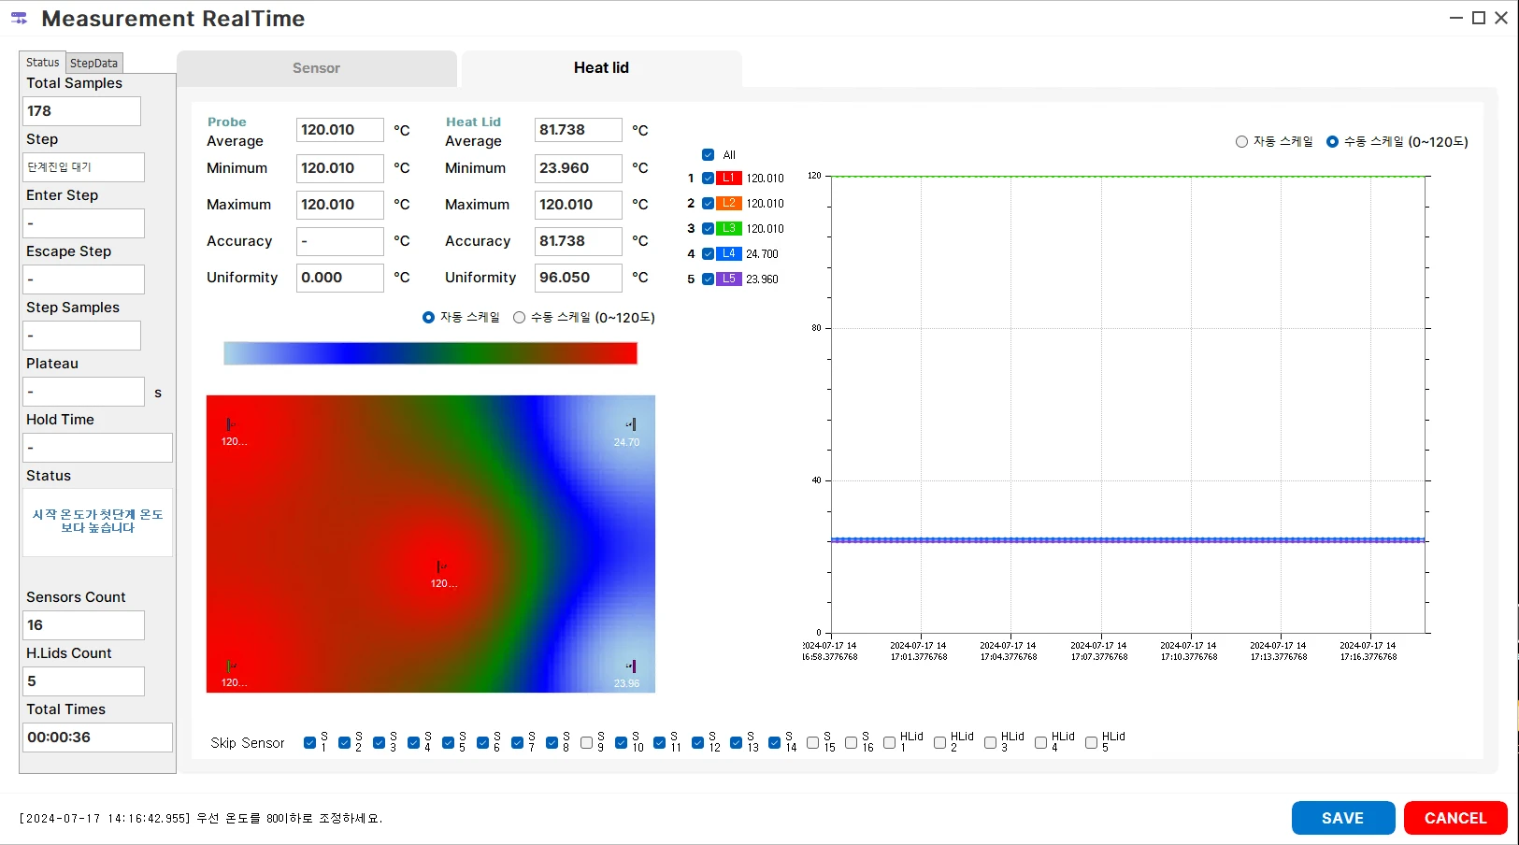Click the Hold Time field
The height and width of the screenshot is (845, 1519).
97,448
